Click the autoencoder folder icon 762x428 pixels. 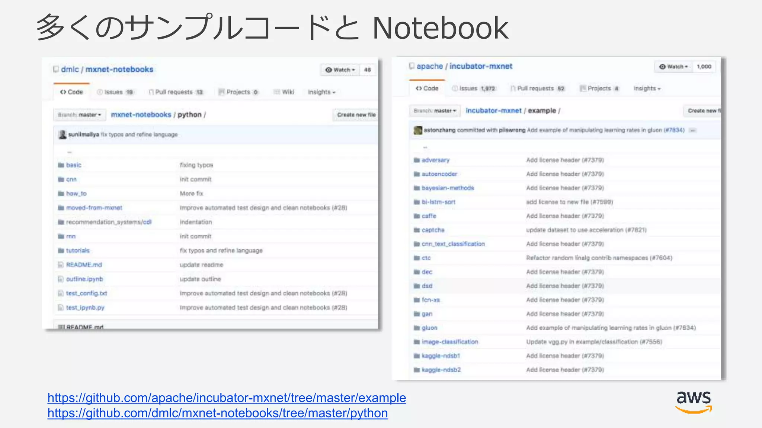[417, 174]
